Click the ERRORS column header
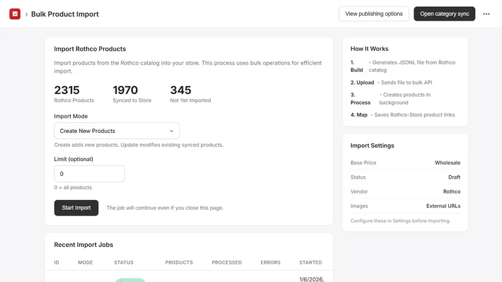 270,263
